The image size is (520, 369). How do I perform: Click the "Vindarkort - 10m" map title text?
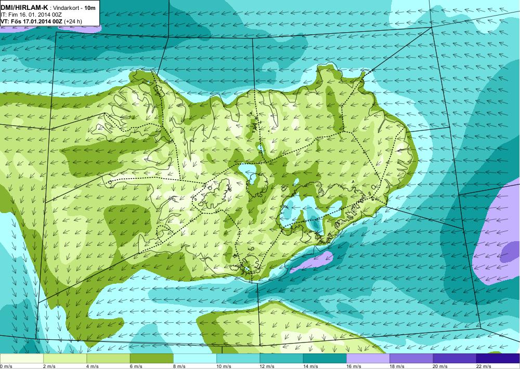coord(74,8)
